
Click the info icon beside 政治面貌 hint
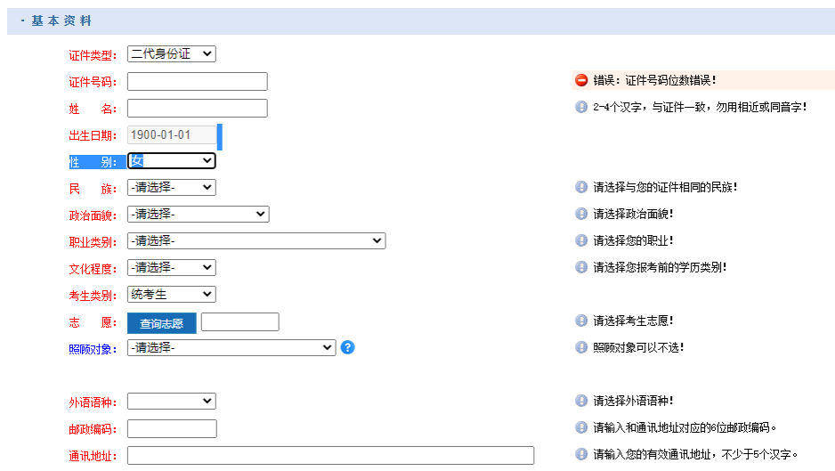tap(581, 214)
